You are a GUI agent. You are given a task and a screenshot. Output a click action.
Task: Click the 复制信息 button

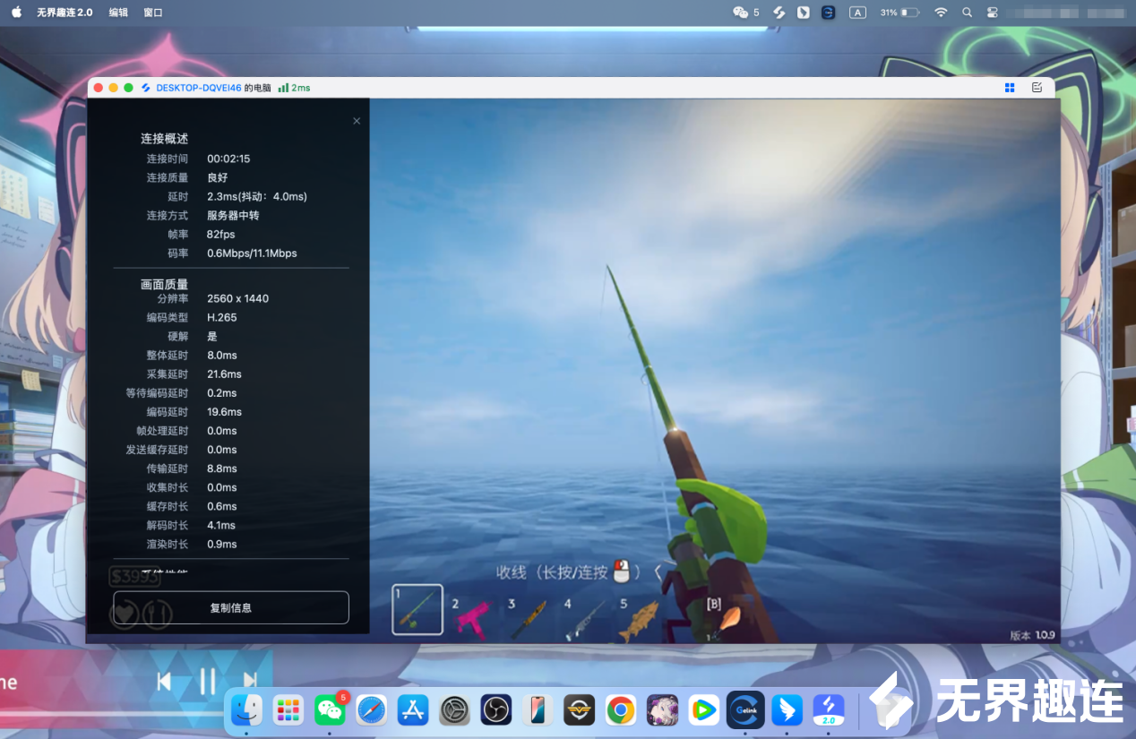point(231,607)
